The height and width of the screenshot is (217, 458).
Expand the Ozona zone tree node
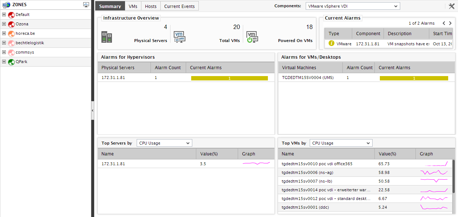tap(4, 24)
